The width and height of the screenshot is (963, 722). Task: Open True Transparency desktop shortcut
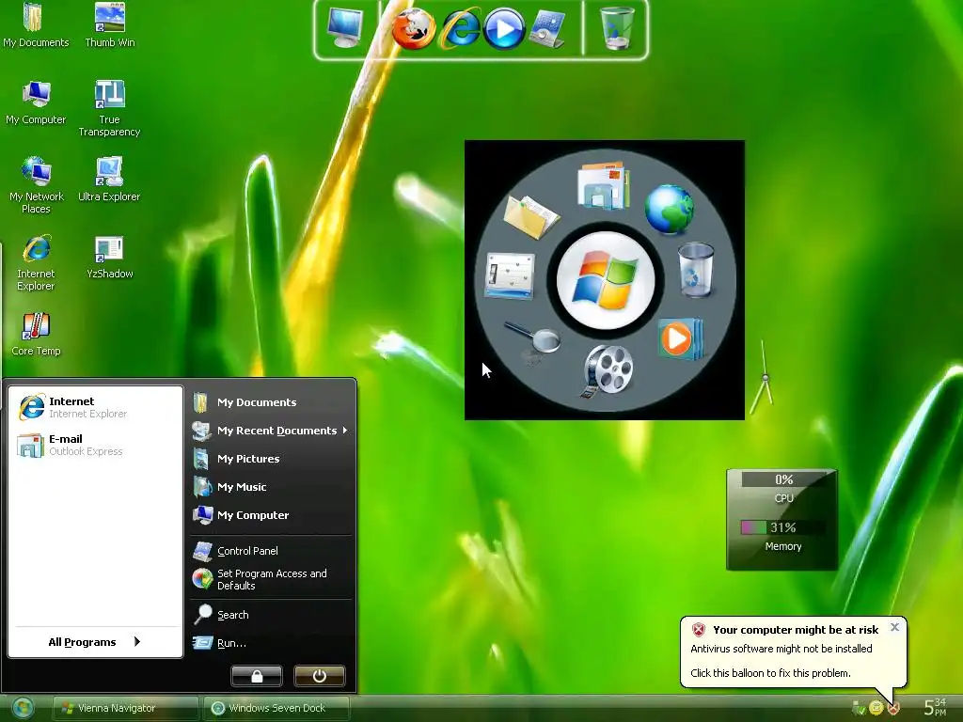(109, 108)
